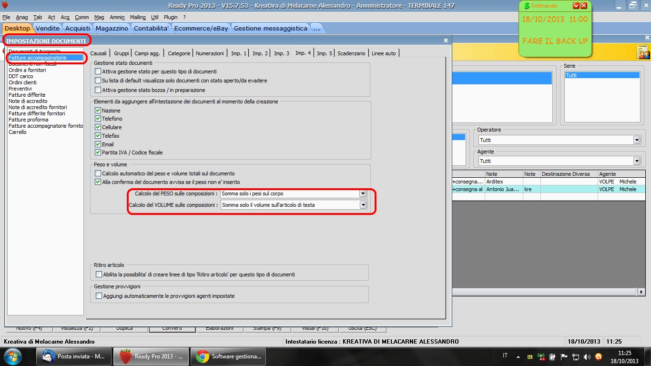The image size is (651, 366).
Task: Click the power plug tray icon
Action: click(x=553, y=356)
